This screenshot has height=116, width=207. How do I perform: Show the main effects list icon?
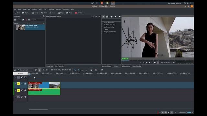[x=103, y=17]
